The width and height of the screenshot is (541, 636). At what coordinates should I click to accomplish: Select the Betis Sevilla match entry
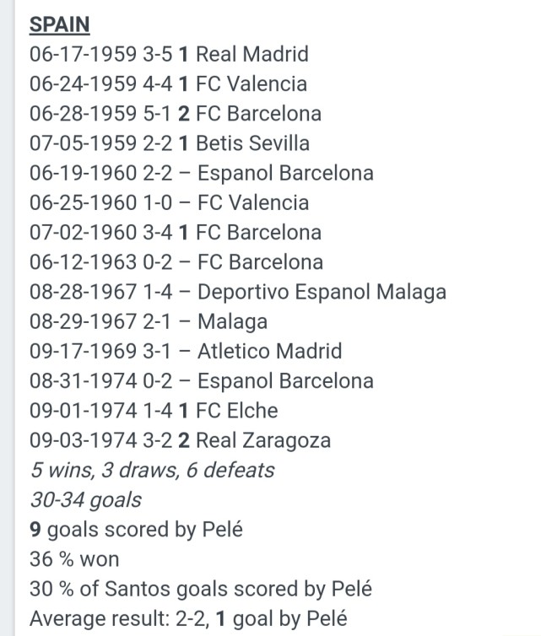(169, 143)
